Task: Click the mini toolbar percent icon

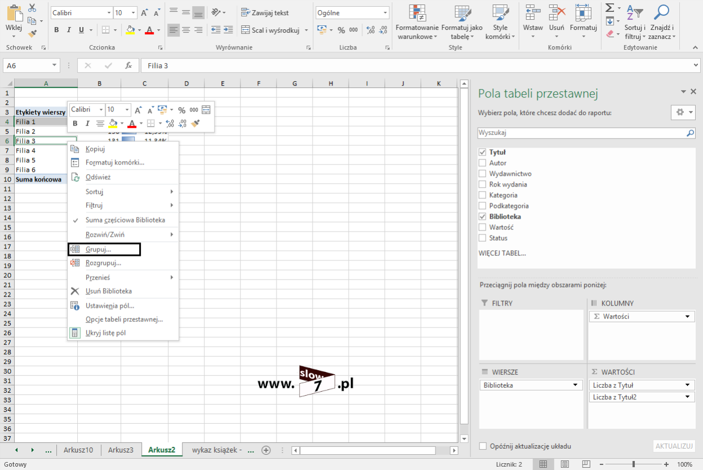Action: 181,110
